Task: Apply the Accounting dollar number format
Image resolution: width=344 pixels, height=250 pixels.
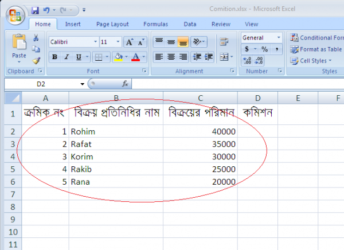Action: click(x=247, y=49)
